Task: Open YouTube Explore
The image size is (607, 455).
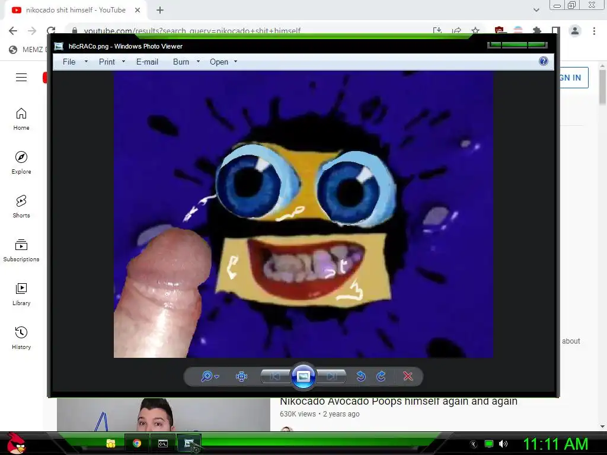Action: pyautogui.click(x=21, y=163)
